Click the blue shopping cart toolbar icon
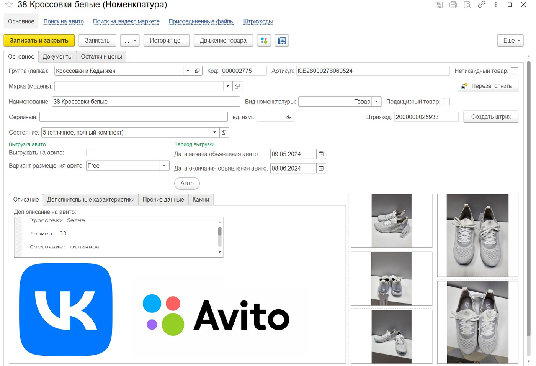 click(x=282, y=41)
